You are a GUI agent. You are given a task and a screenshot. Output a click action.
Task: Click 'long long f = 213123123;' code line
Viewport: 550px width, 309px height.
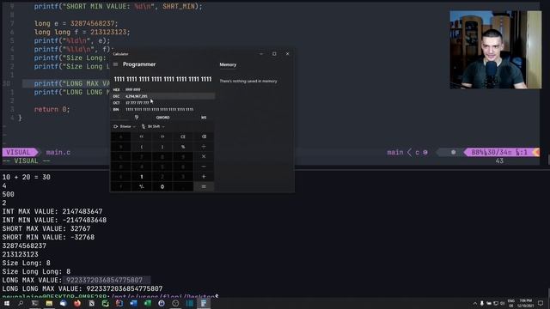click(82, 32)
